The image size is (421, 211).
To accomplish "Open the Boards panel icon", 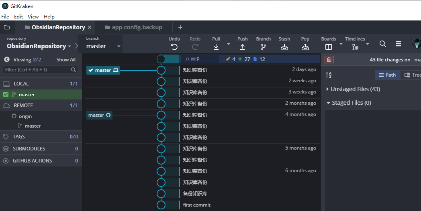I will (329, 47).
